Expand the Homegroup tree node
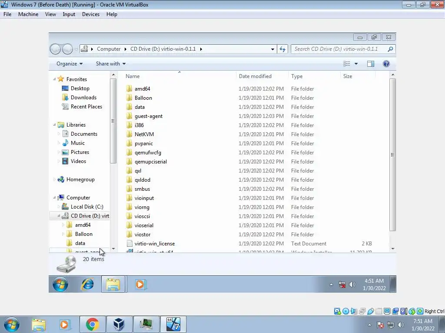 pyautogui.click(x=54, y=179)
